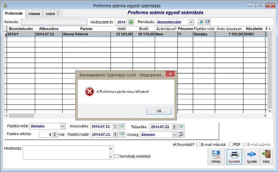Click the Kiválasztott év 2014 field
This screenshot has height=172, width=278.
(121, 22)
